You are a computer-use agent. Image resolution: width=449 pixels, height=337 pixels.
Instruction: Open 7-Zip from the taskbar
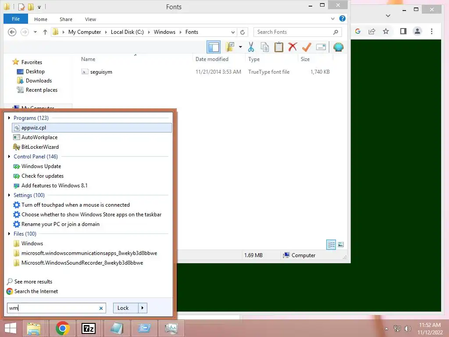[x=89, y=328]
